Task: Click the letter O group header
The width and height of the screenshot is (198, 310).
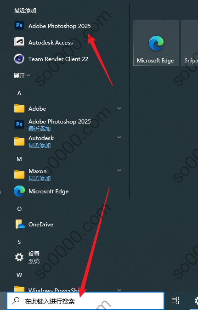Action: 19,209
